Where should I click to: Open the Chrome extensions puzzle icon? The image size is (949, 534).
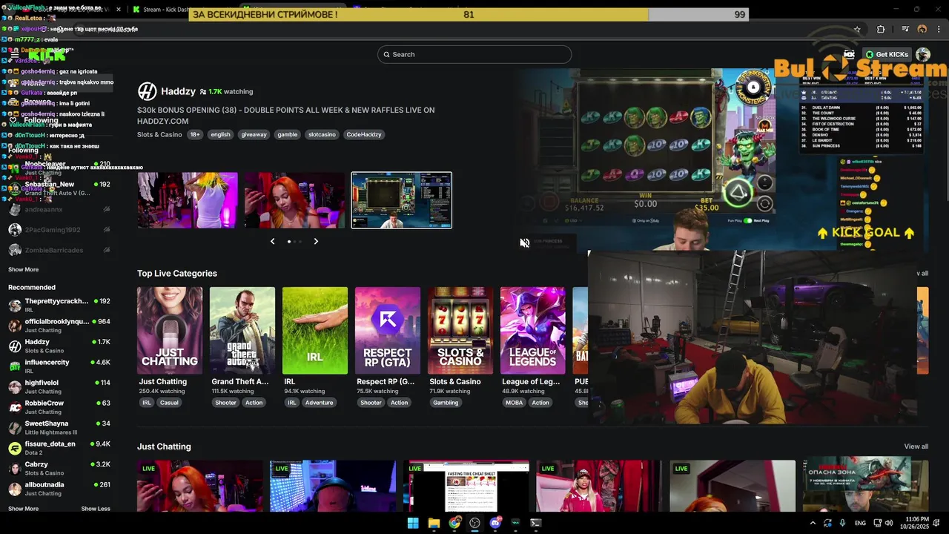[881, 29]
